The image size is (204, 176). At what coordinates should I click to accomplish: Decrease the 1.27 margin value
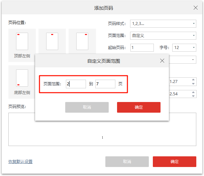[193, 84]
